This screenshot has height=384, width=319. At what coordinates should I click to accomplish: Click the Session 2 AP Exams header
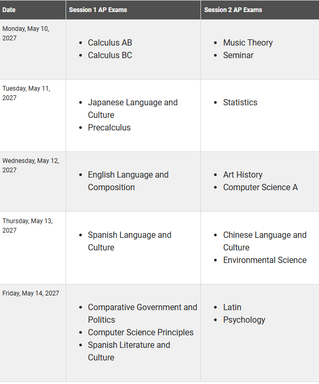(x=233, y=10)
